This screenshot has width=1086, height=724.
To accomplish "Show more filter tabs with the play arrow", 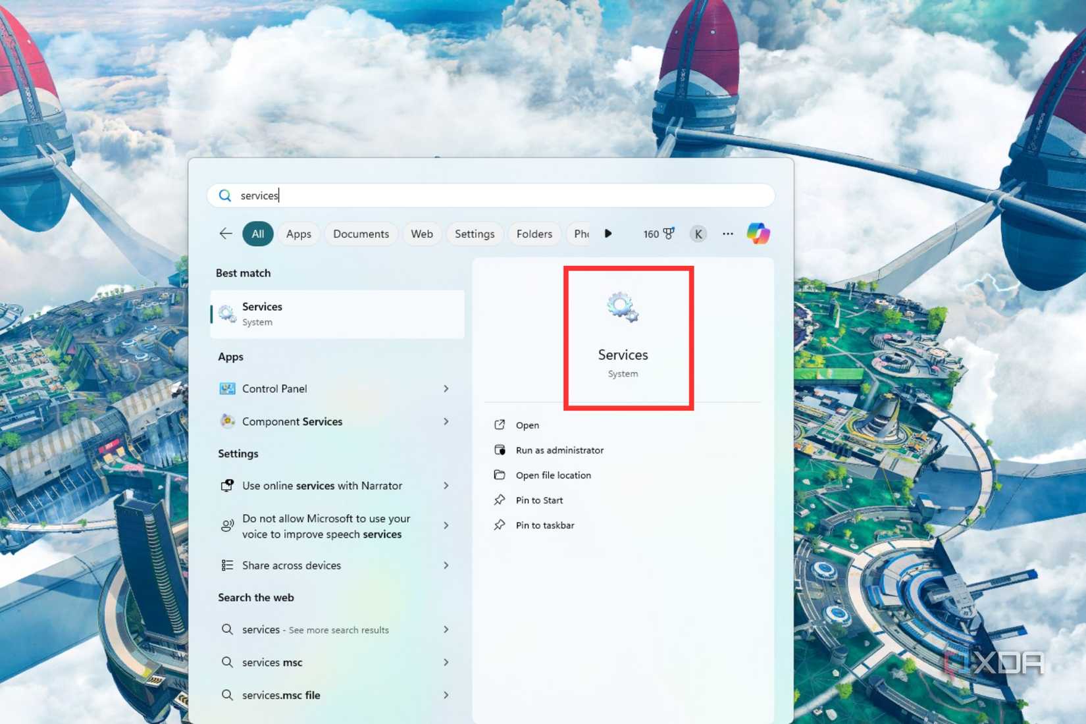I will (608, 234).
